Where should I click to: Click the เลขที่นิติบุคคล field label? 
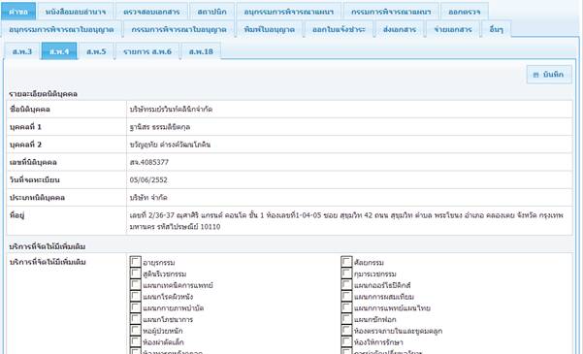tap(33, 162)
